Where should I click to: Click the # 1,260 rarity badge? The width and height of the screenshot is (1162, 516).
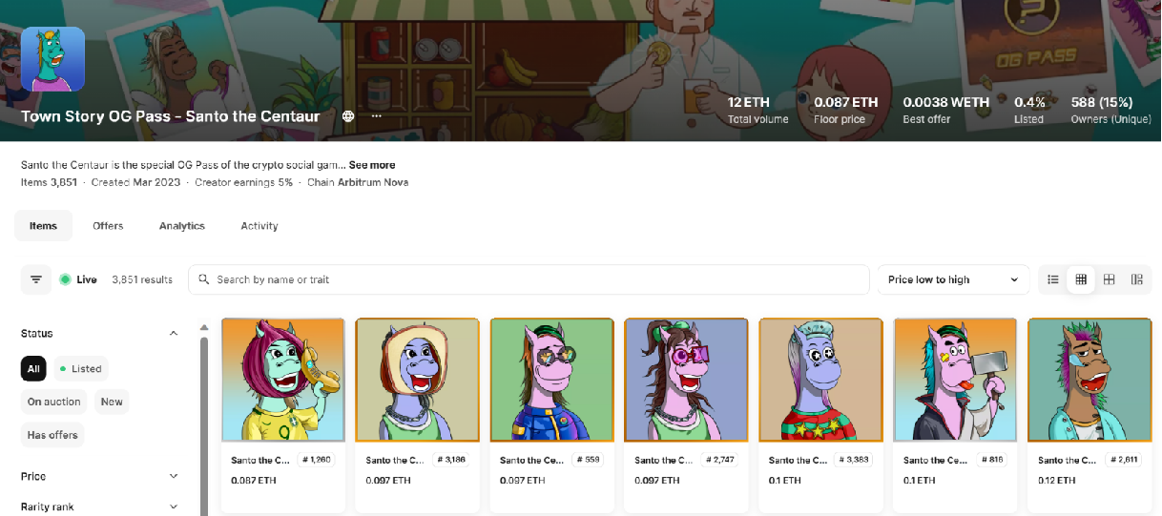[316, 460]
